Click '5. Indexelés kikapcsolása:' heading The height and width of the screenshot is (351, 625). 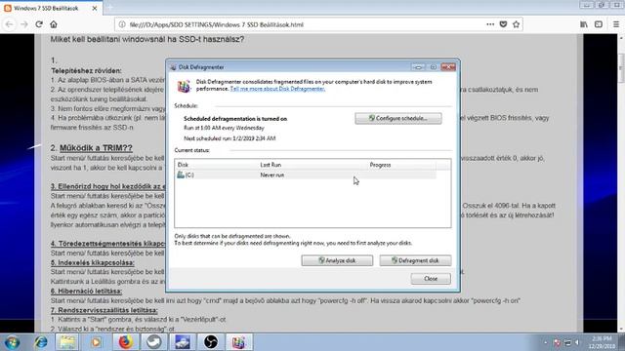coord(93,262)
